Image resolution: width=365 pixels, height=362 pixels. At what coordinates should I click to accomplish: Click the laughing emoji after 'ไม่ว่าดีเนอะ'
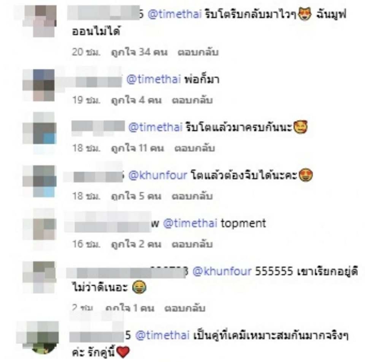pyautogui.click(x=139, y=287)
